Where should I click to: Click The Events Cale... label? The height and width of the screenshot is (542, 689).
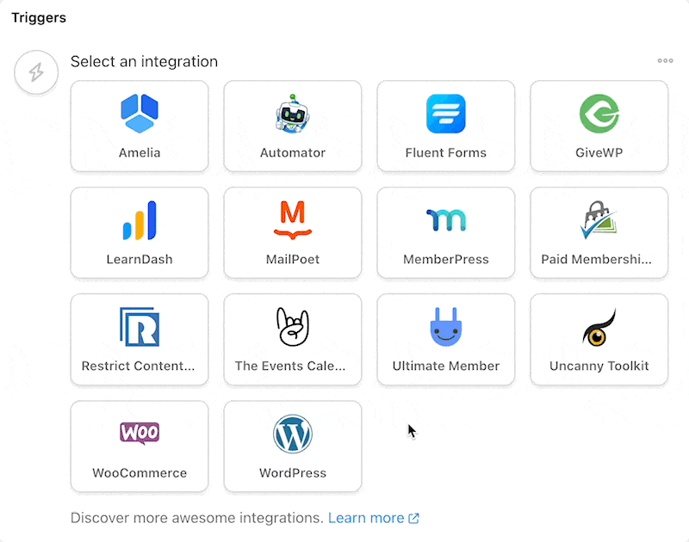tap(290, 366)
